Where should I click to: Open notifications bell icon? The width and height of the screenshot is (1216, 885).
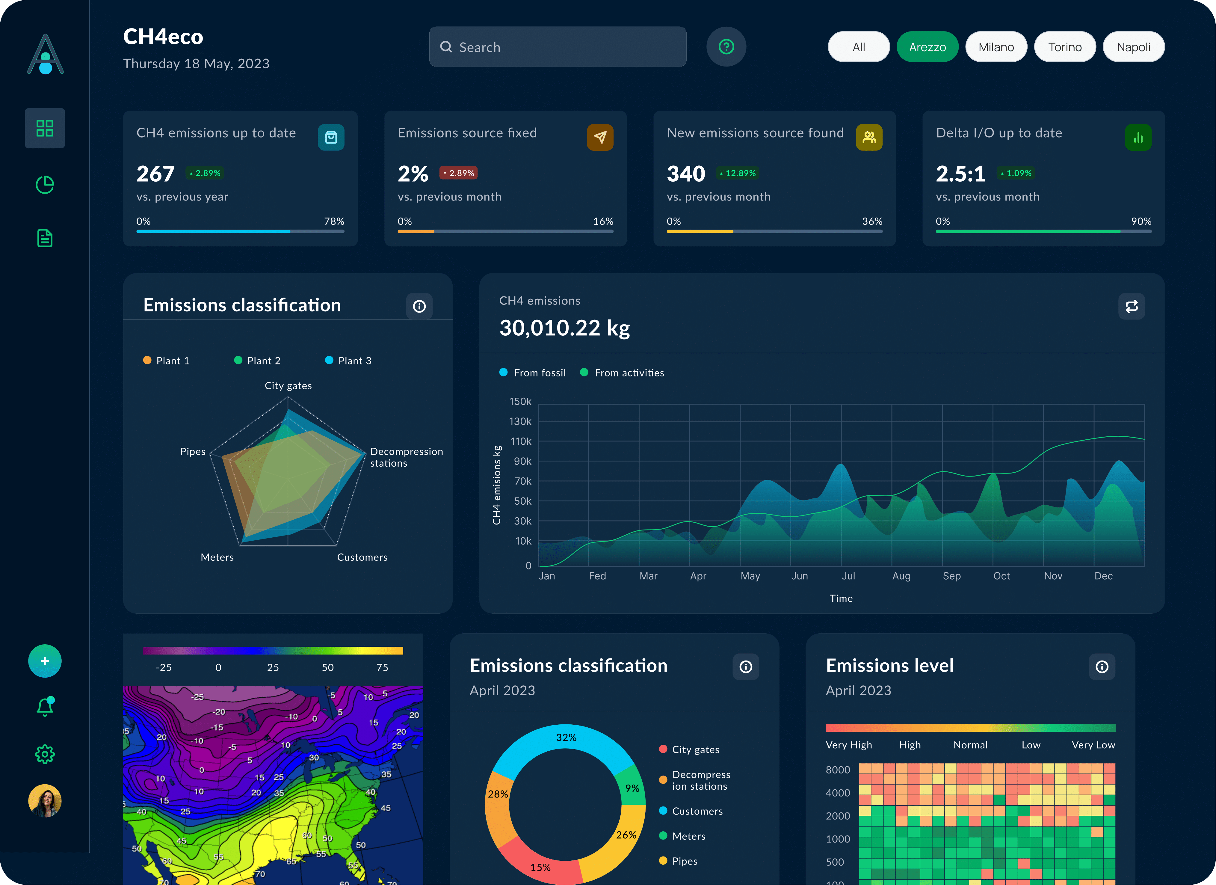pos(45,707)
